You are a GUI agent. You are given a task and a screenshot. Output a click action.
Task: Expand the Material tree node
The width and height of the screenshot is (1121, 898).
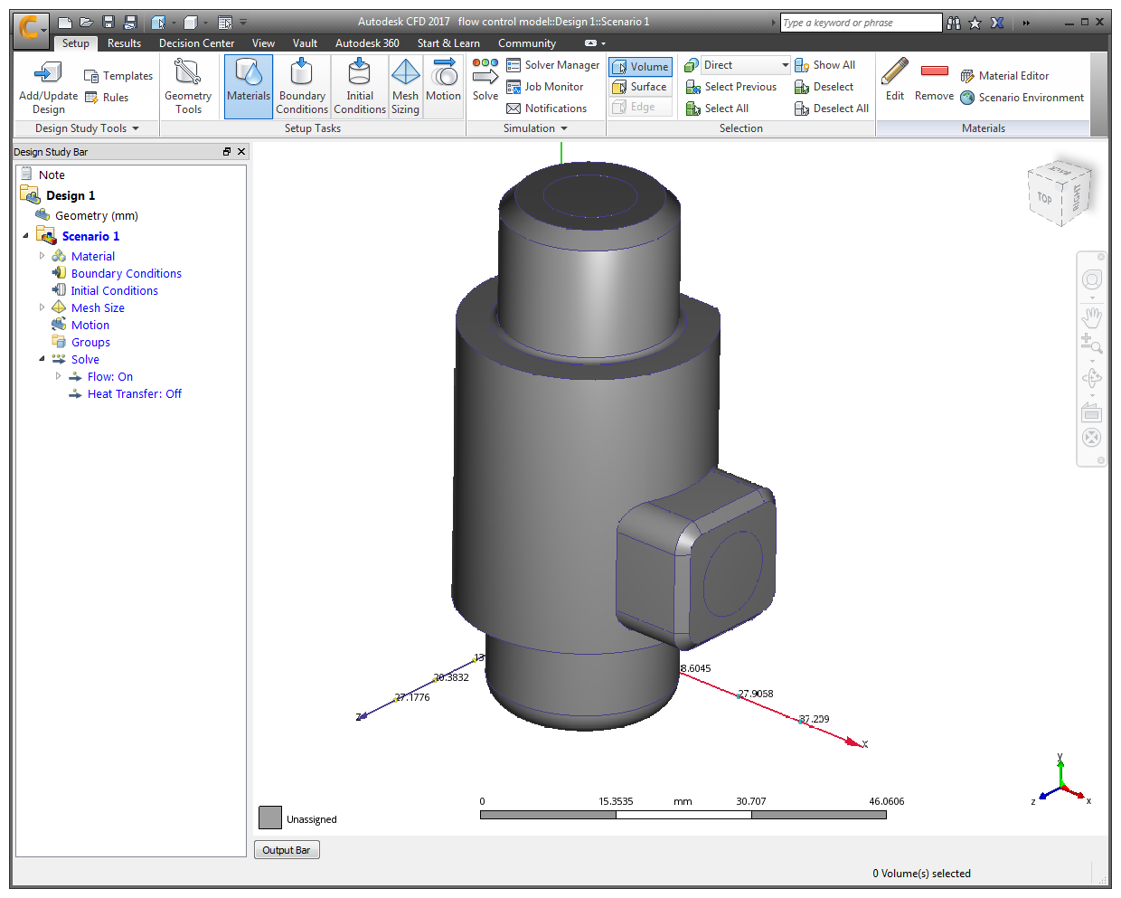42,256
